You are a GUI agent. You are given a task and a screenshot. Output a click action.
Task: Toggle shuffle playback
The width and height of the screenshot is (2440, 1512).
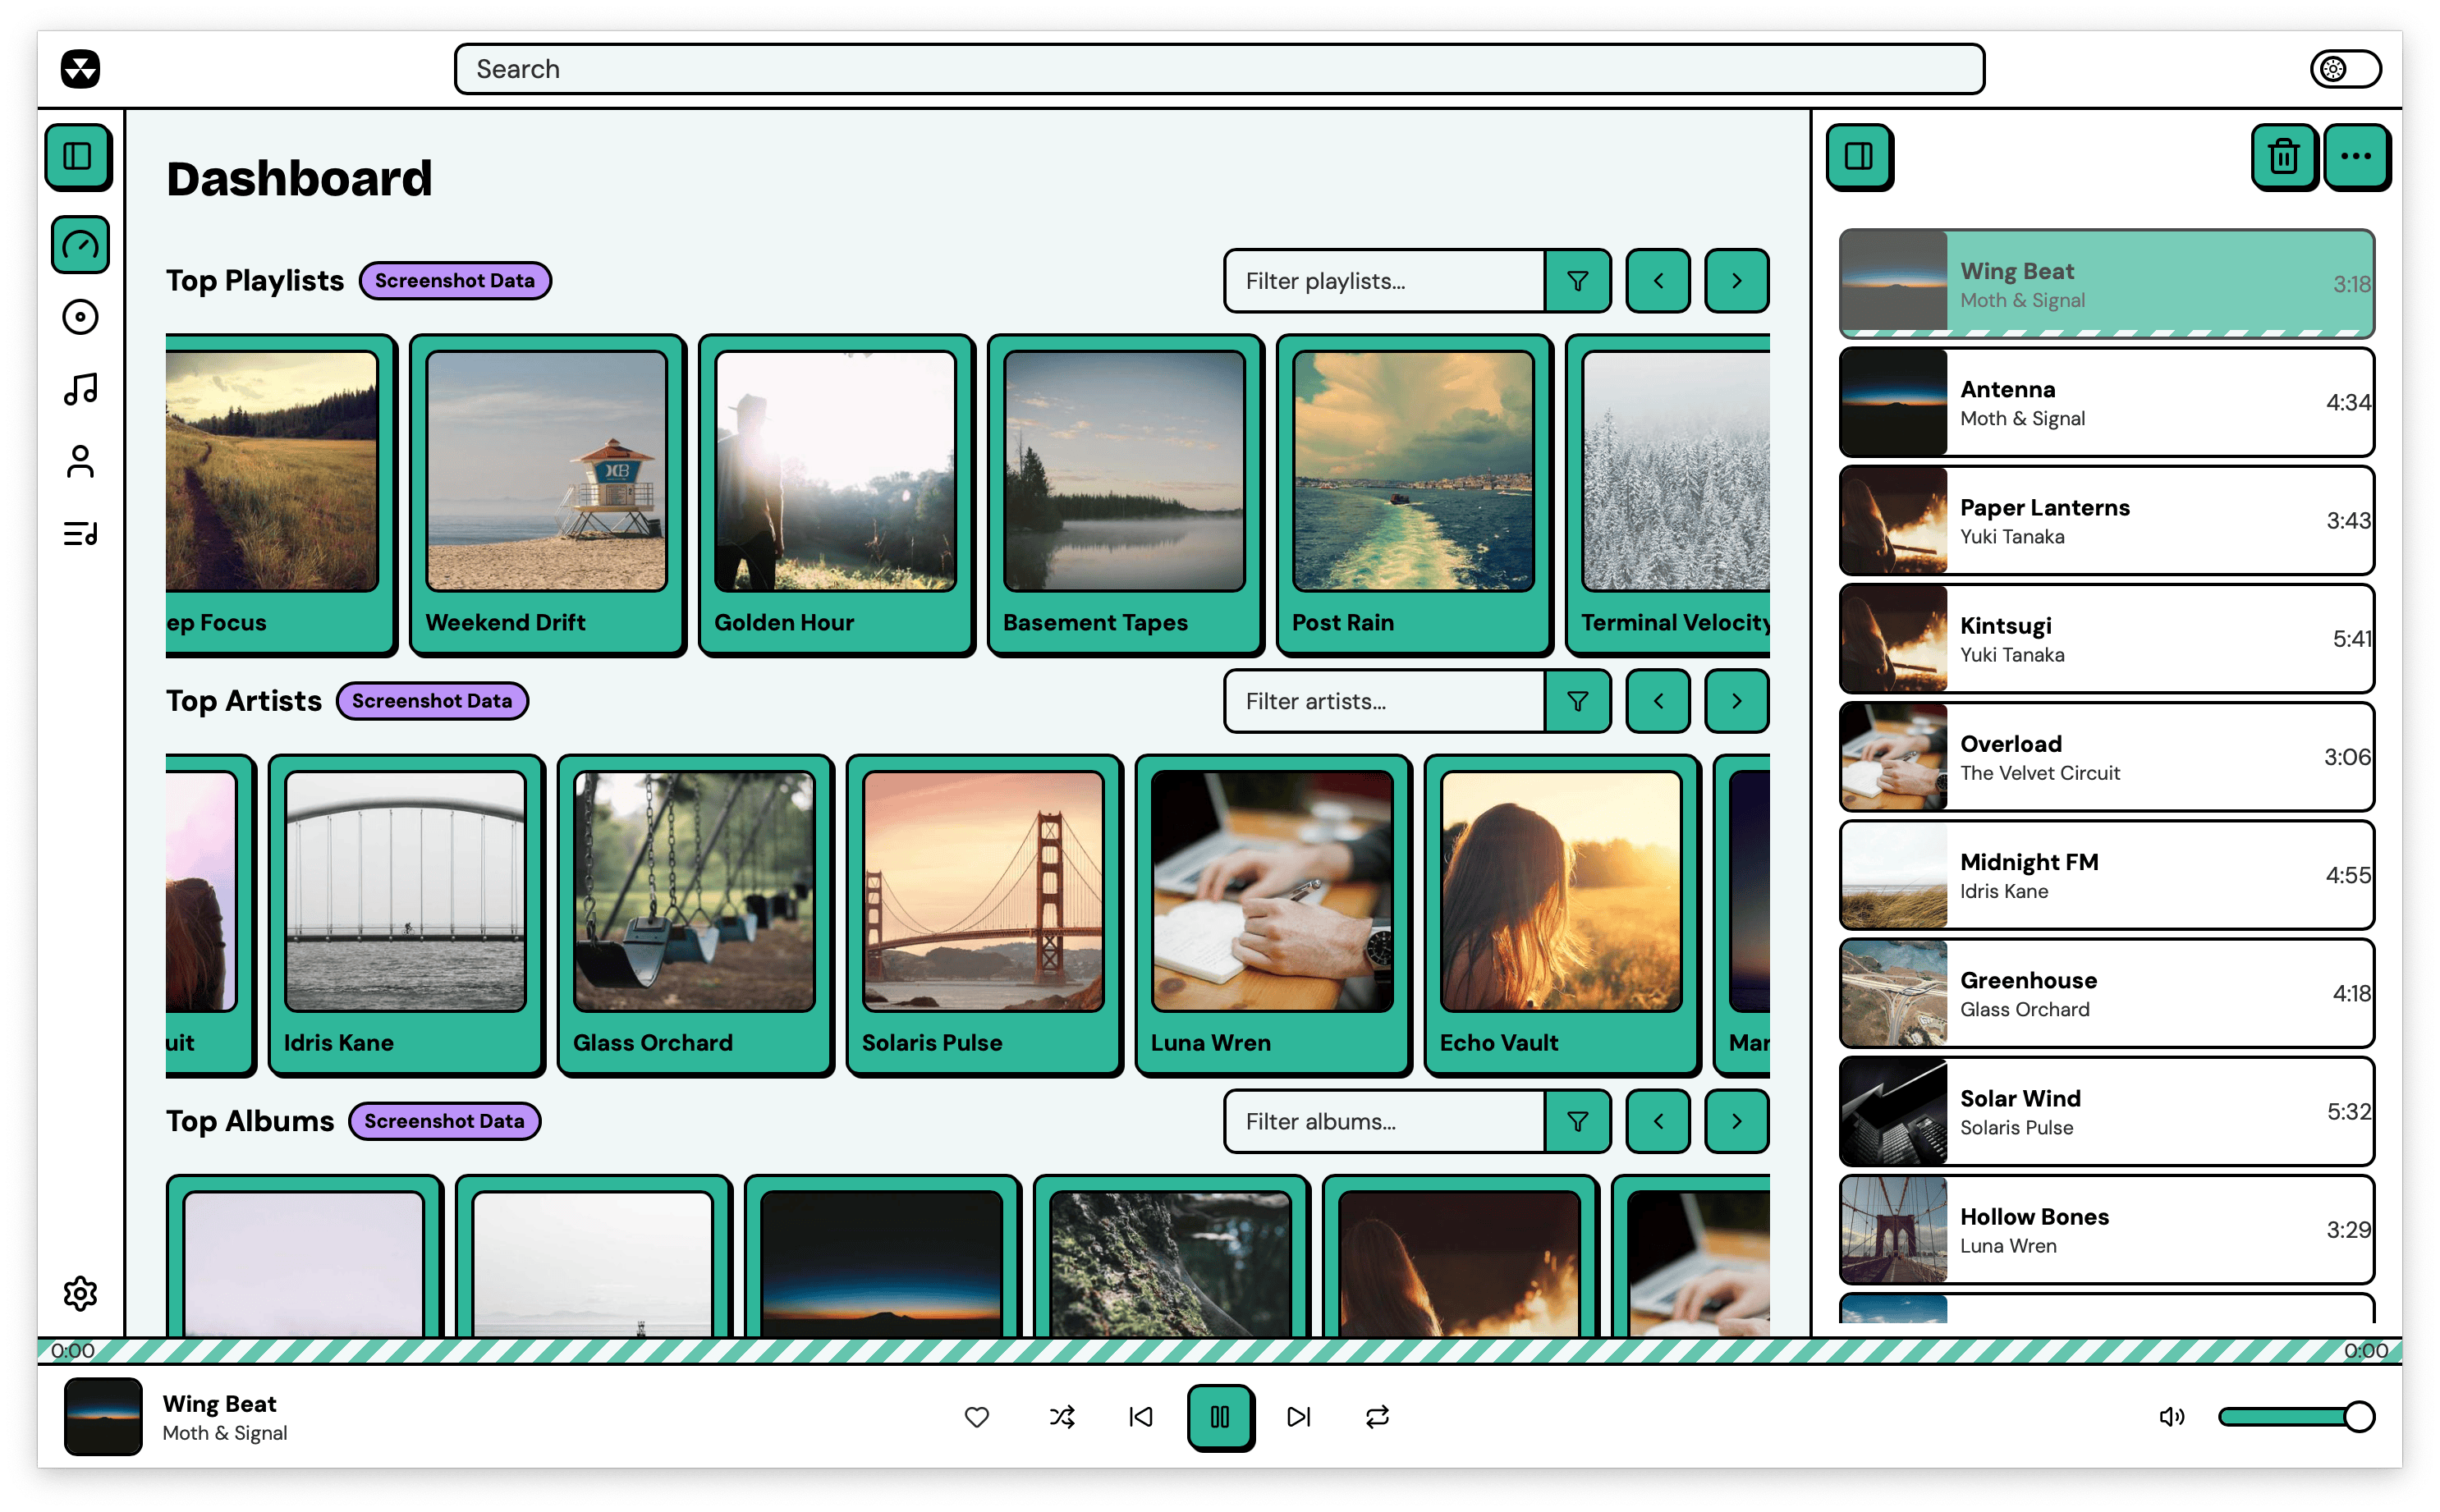(x=1062, y=1417)
